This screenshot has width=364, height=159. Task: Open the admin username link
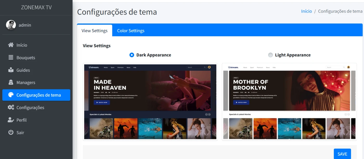25,25
